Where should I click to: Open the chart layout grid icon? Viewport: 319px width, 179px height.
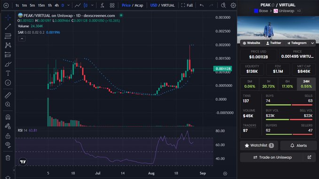click(112, 6)
